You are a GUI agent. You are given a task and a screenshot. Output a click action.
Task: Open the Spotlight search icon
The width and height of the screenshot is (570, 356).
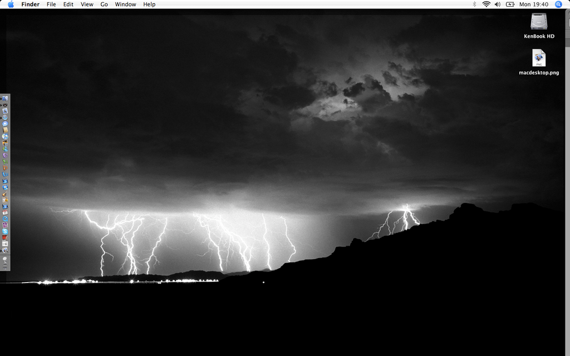(x=558, y=4)
